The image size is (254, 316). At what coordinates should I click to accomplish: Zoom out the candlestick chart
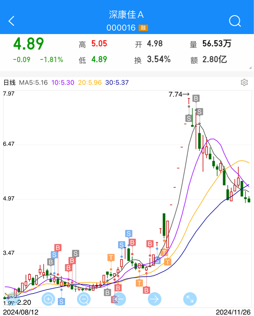point(84,299)
